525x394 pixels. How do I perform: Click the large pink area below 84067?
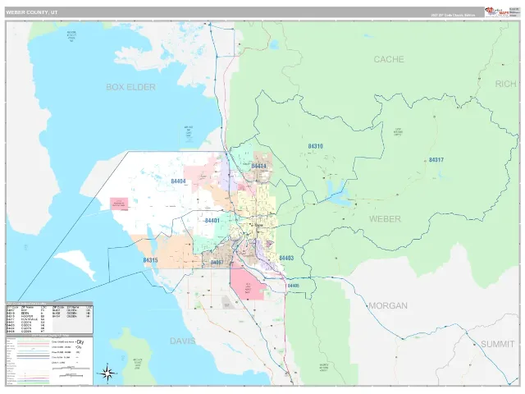point(247,284)
